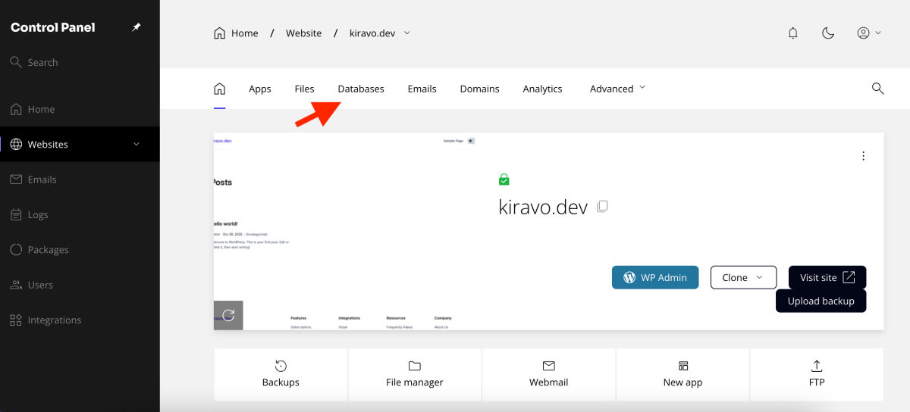Click the search magnifier in tab bar
This screenshot has width=910, height=412.
tap(877, 89)
